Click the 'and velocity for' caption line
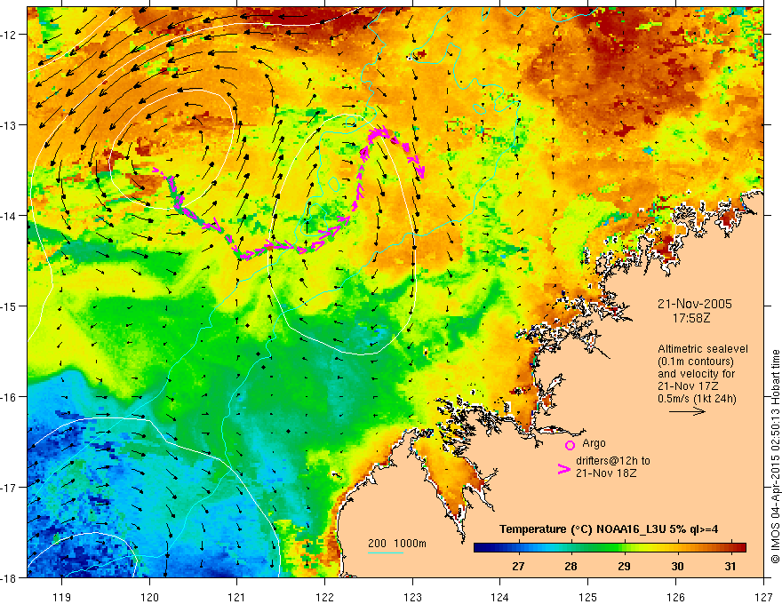This screenshot has height=604, width=782. (x=696, y=374)
